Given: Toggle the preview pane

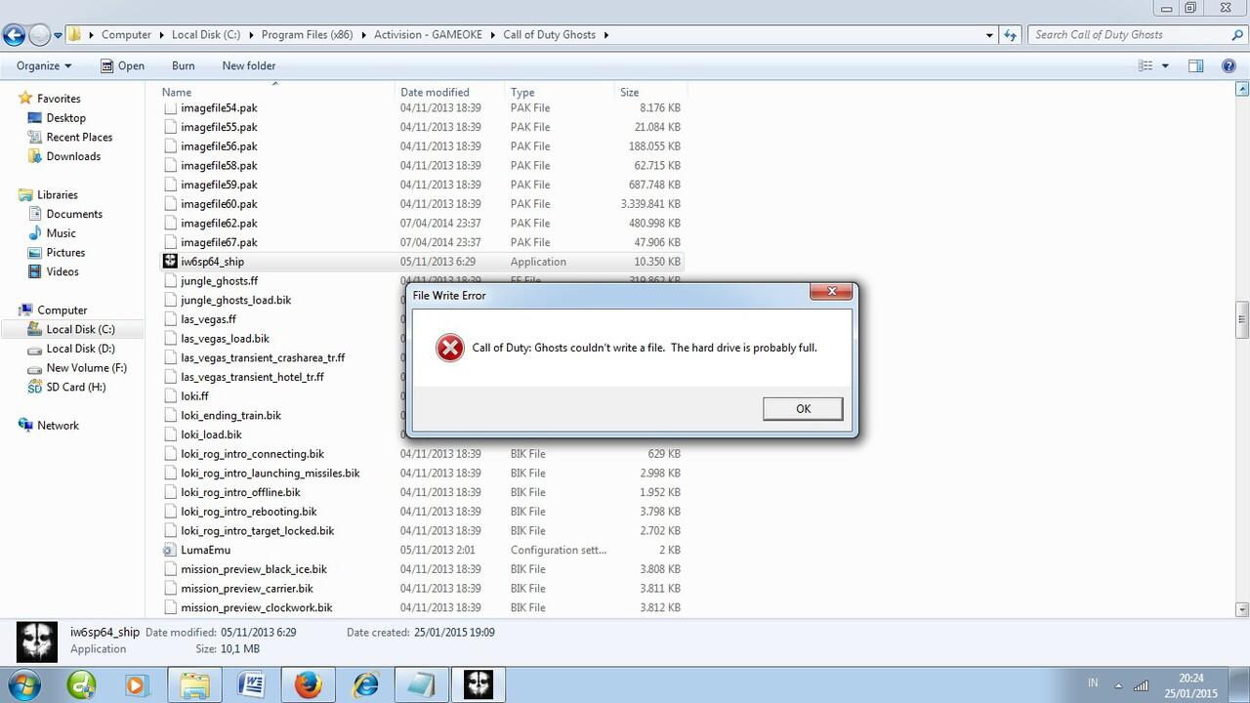Looking at the screenshot, I should 1195,65.
